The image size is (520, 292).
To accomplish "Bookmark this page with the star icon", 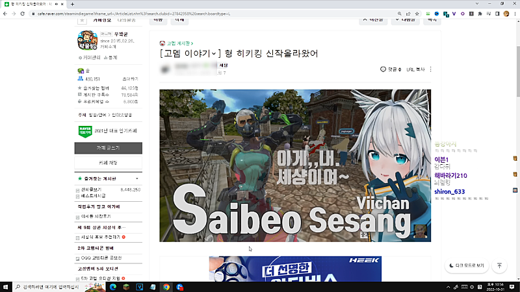I will tap(417, 14).
